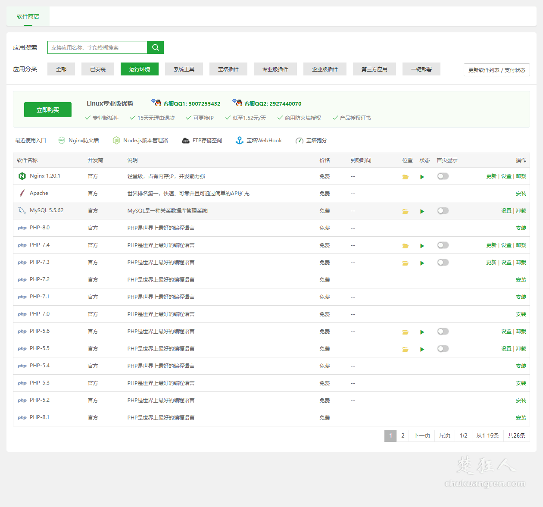Open Node.js版本管理器 shortcut icon
The width and height of the screenshot is (543, 507).
116,141
